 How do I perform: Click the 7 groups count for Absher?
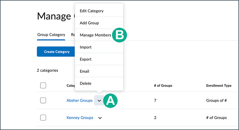(155, 100)
